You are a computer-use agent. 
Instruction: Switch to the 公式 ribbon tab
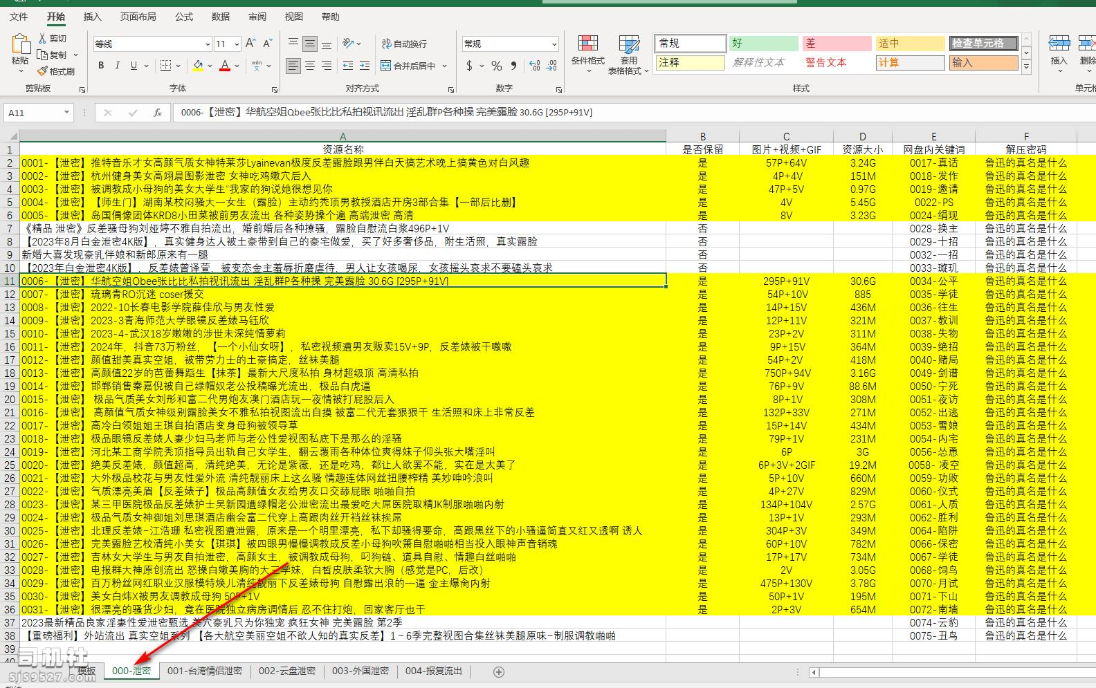[184, 17]
